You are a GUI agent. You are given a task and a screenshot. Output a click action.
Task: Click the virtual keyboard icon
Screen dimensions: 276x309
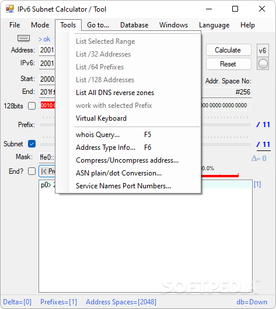[x=24, y=38]
